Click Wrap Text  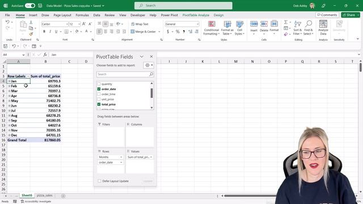[x=140, y=24]
